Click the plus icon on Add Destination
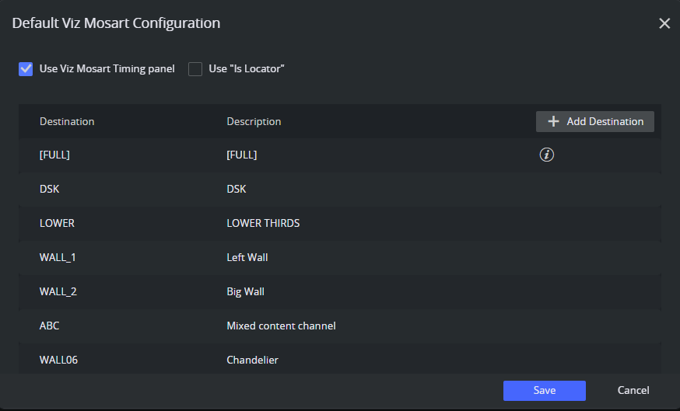The image size is (680, 411). 553,121
